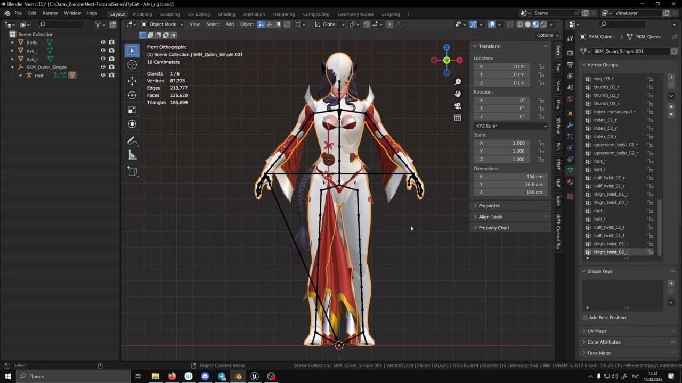This screenshot has width=682, height=383.
Task: Toggle lock on Location X
Action: click(x=541, y=66)
